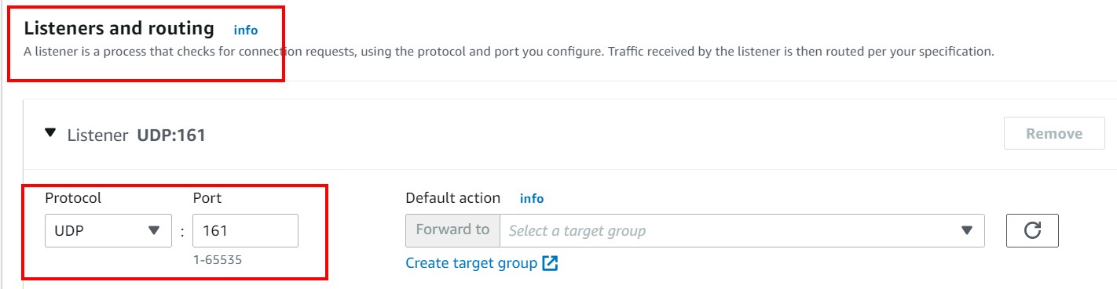This screenshot has width=1117, height=289.
Task: Click the Listener UDP:161 header text
Action: (x=136, y=135)
